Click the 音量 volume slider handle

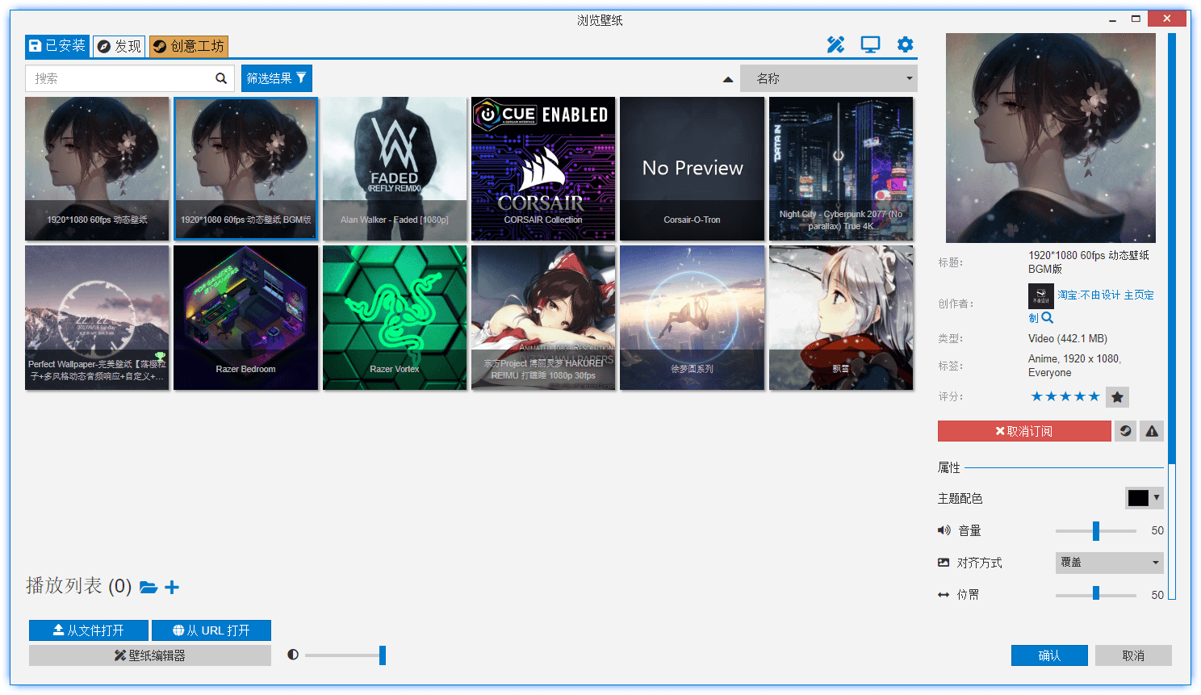(1096, 530)
